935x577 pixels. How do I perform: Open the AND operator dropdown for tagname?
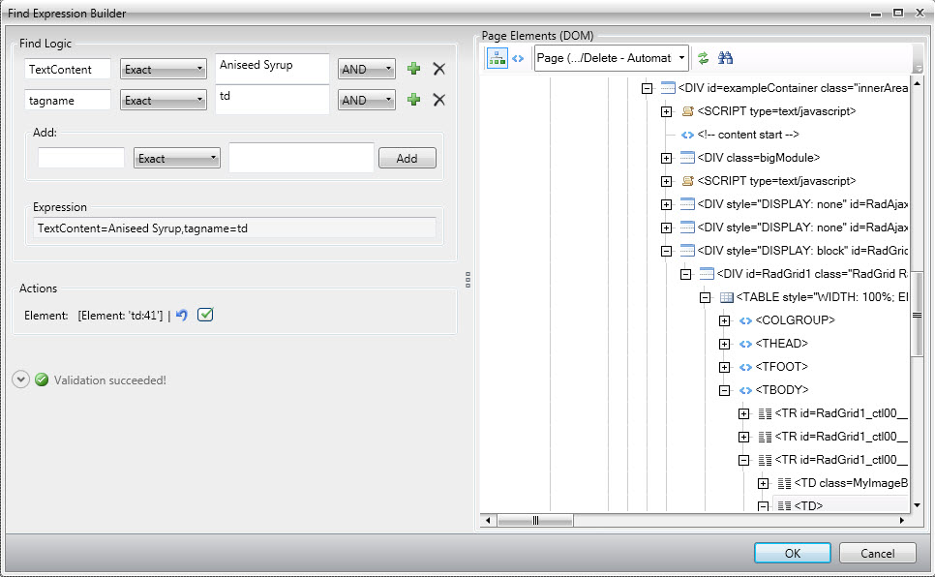click(x=366, y=100)
